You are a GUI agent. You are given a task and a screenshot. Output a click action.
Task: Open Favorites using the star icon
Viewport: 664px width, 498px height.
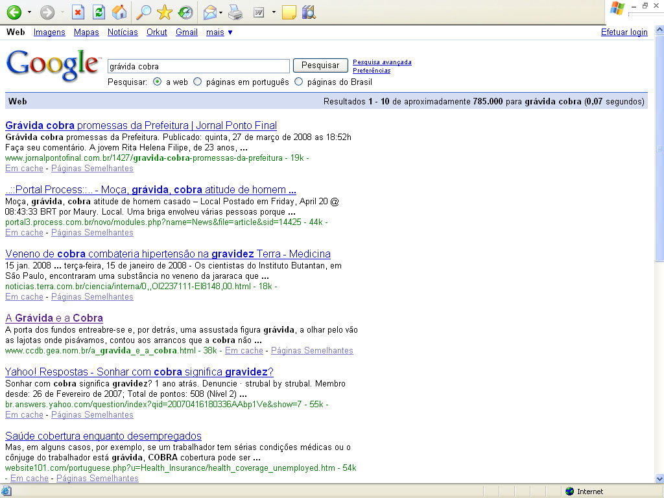point(164,12)
